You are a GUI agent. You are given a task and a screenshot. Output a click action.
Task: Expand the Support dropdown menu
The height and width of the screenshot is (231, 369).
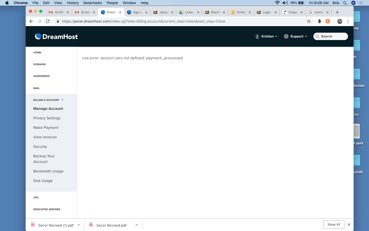pyautogui.click(x=295, y=36)
